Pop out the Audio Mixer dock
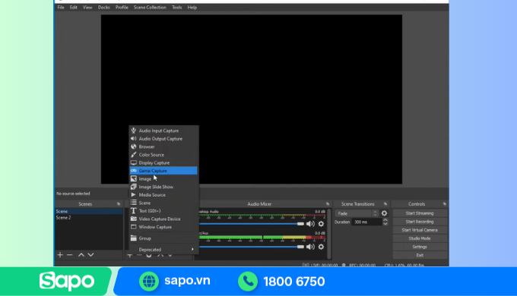Viewport: 517px width, 296px height. pos(328,204)
